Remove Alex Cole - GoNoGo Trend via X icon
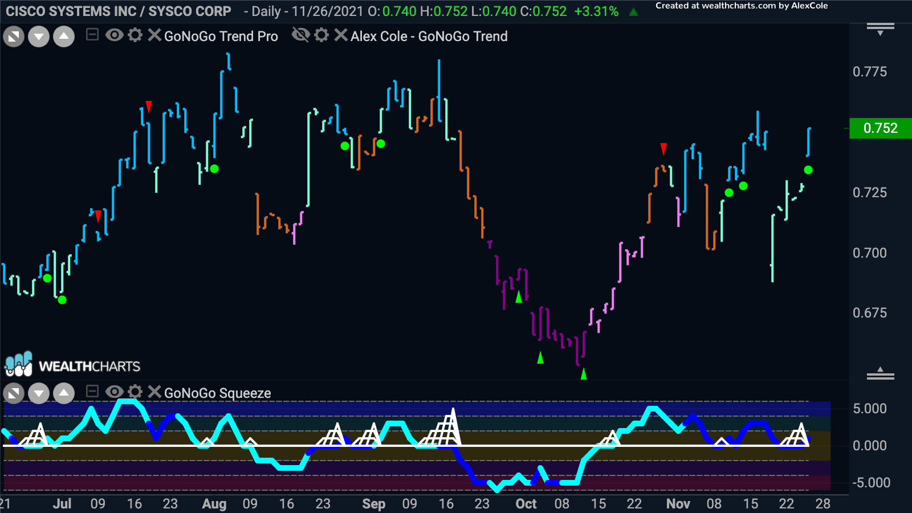The image size is (912, 513). click(340, 35)
